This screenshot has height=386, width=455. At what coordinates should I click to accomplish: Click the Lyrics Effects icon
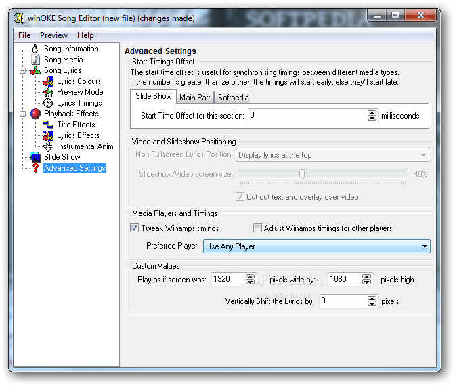click(48, 135)
